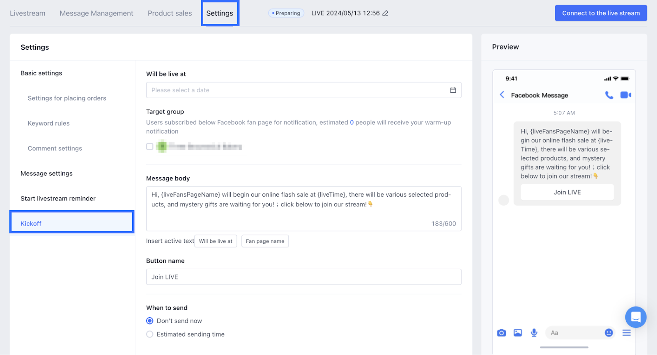The height and width of the screenshot is (355, 657).
Task: Tap the microphone icon in preview
Action: pyautogui.click(x=534, y=333)
